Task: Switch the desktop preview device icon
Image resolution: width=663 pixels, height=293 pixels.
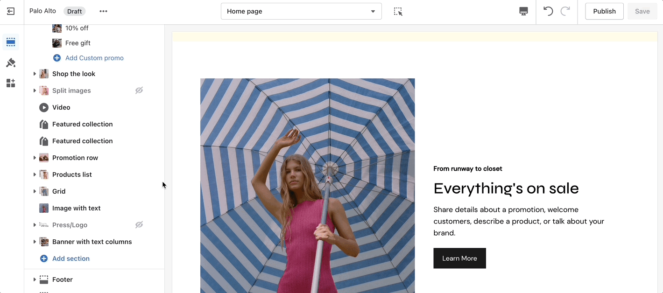Action: (x=523, y=11)
